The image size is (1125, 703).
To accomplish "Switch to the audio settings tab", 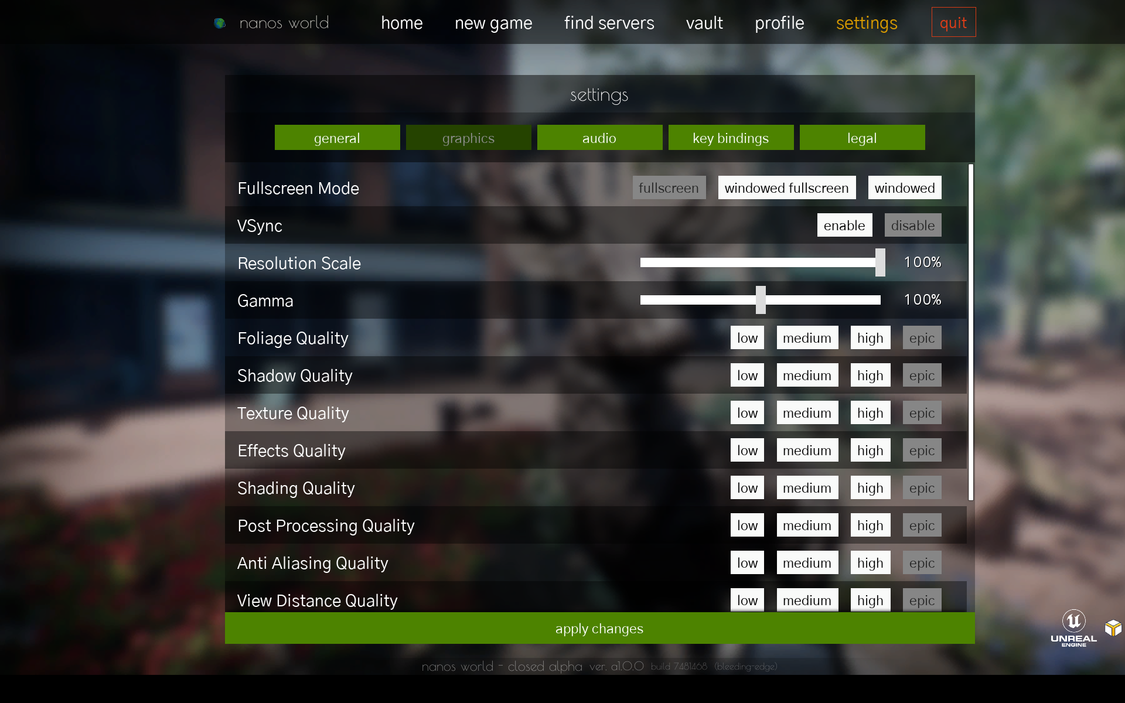I will pos(599,138).
